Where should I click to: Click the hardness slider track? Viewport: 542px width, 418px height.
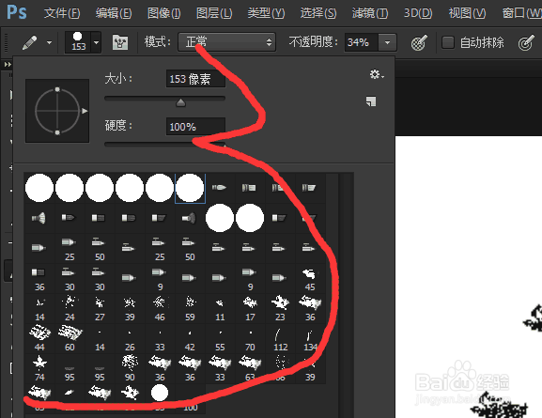(x=165, y=144)
